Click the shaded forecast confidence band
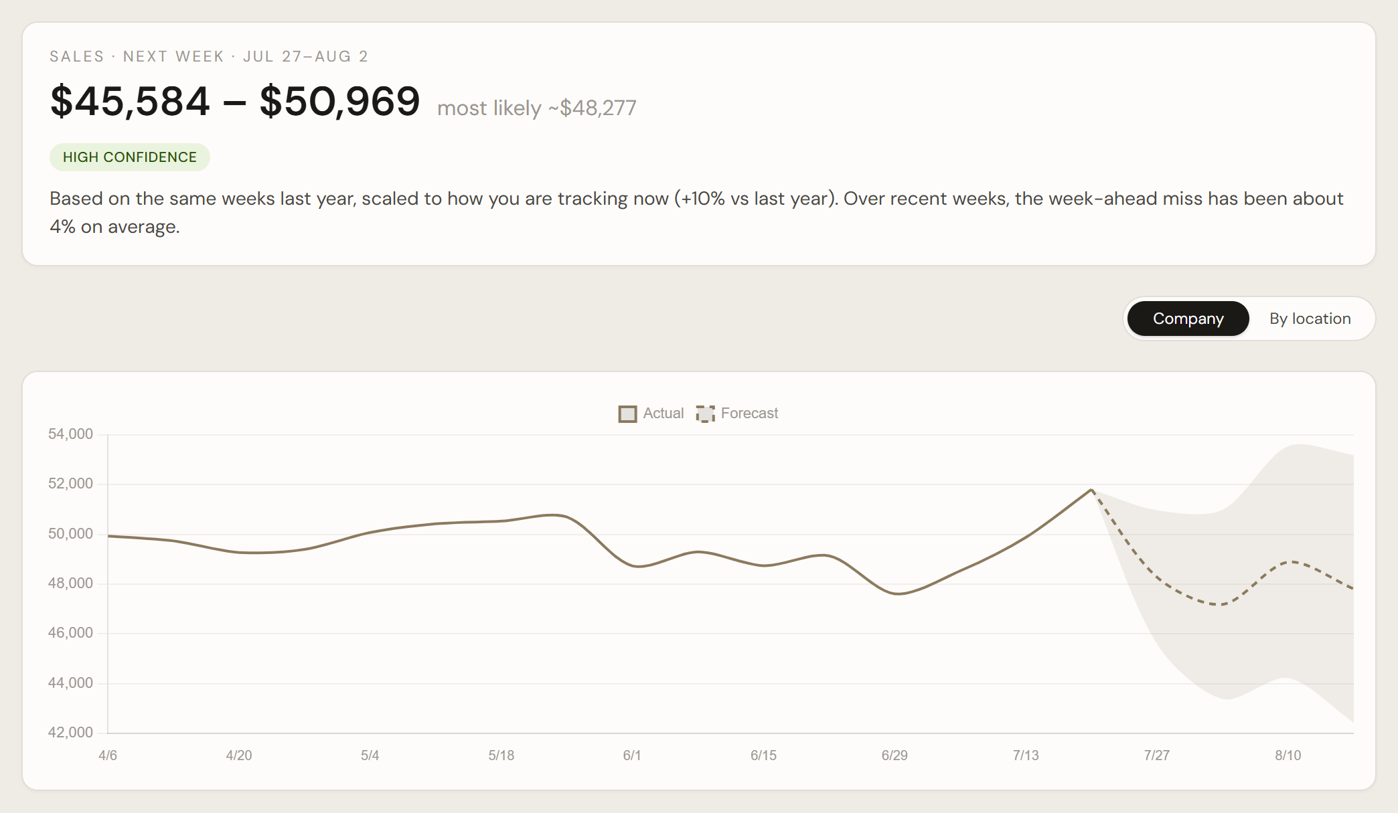The width and height of the screenshot is (1398, 813). tap(1272, 642)
